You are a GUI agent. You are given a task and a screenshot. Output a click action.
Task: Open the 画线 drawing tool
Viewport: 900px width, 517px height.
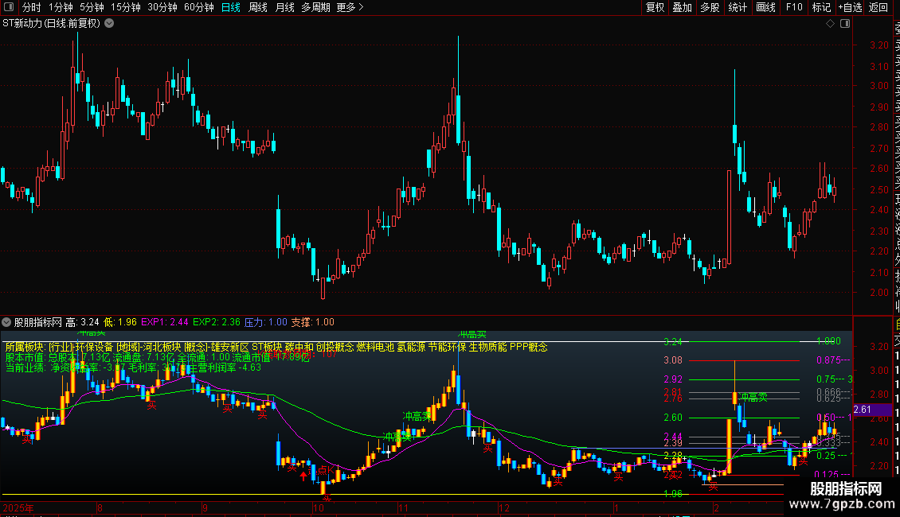tap(765, 7)
